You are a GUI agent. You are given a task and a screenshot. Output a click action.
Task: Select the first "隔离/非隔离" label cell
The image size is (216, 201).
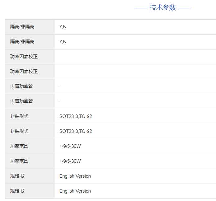pos(22,27)
